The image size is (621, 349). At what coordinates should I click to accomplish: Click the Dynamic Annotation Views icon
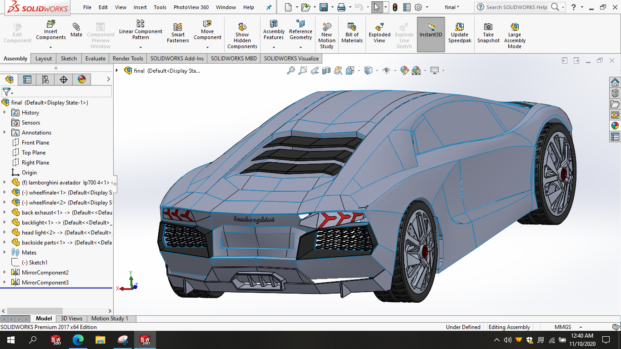coord(338,70)
